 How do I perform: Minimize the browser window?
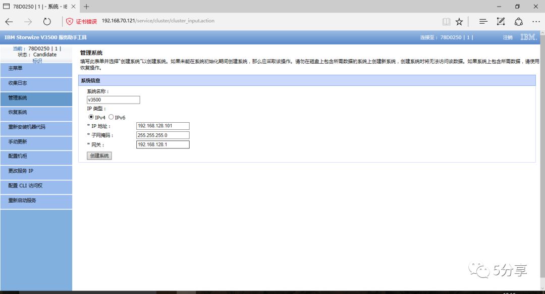[x=499, y=7]
